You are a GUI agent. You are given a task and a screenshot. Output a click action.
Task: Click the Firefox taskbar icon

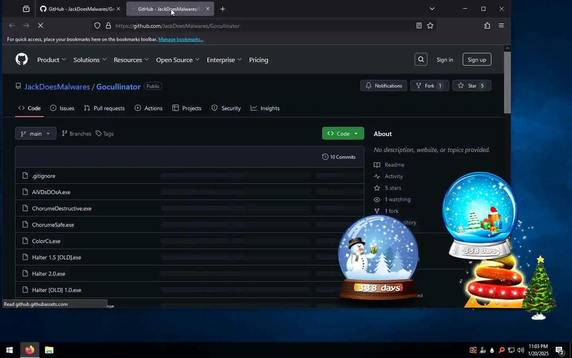(x=30, y=350)
